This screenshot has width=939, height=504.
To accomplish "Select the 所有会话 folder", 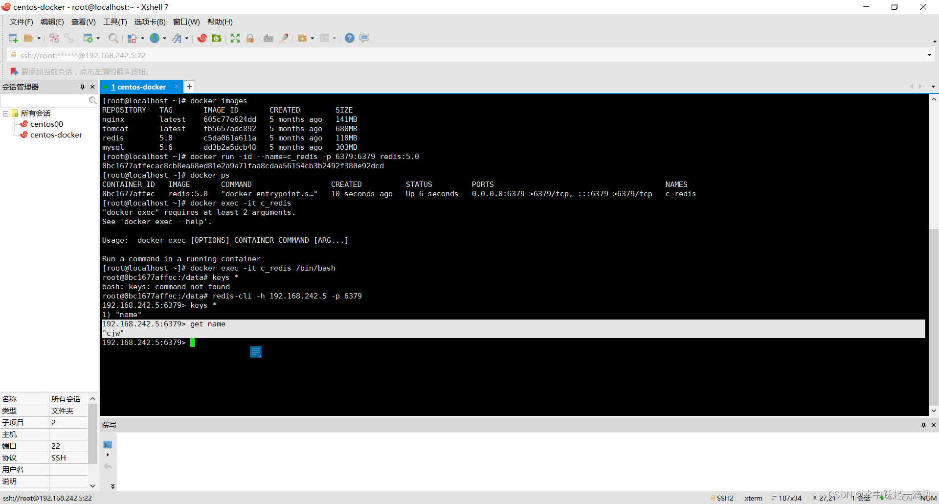I will [x=35, y=114].
